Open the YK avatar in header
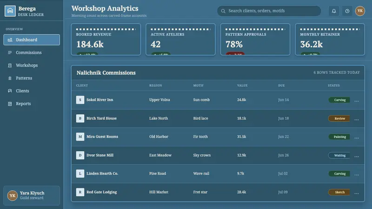This screenshot has height=209, width=372. (360, 11)
